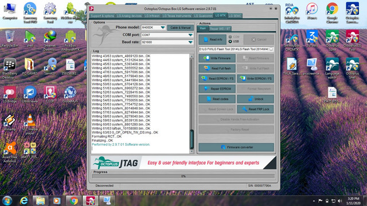Viewport: 367px width, 206px height.
Task: Click the Read codes button
Action: 217,99
